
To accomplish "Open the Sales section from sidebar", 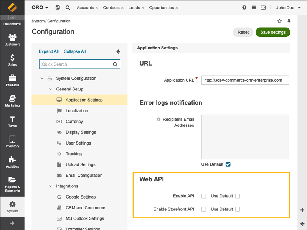I will click(x=12, y=60).
